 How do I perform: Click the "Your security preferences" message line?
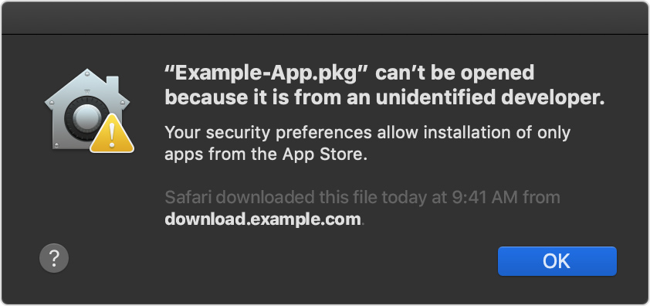click(367, 133)
